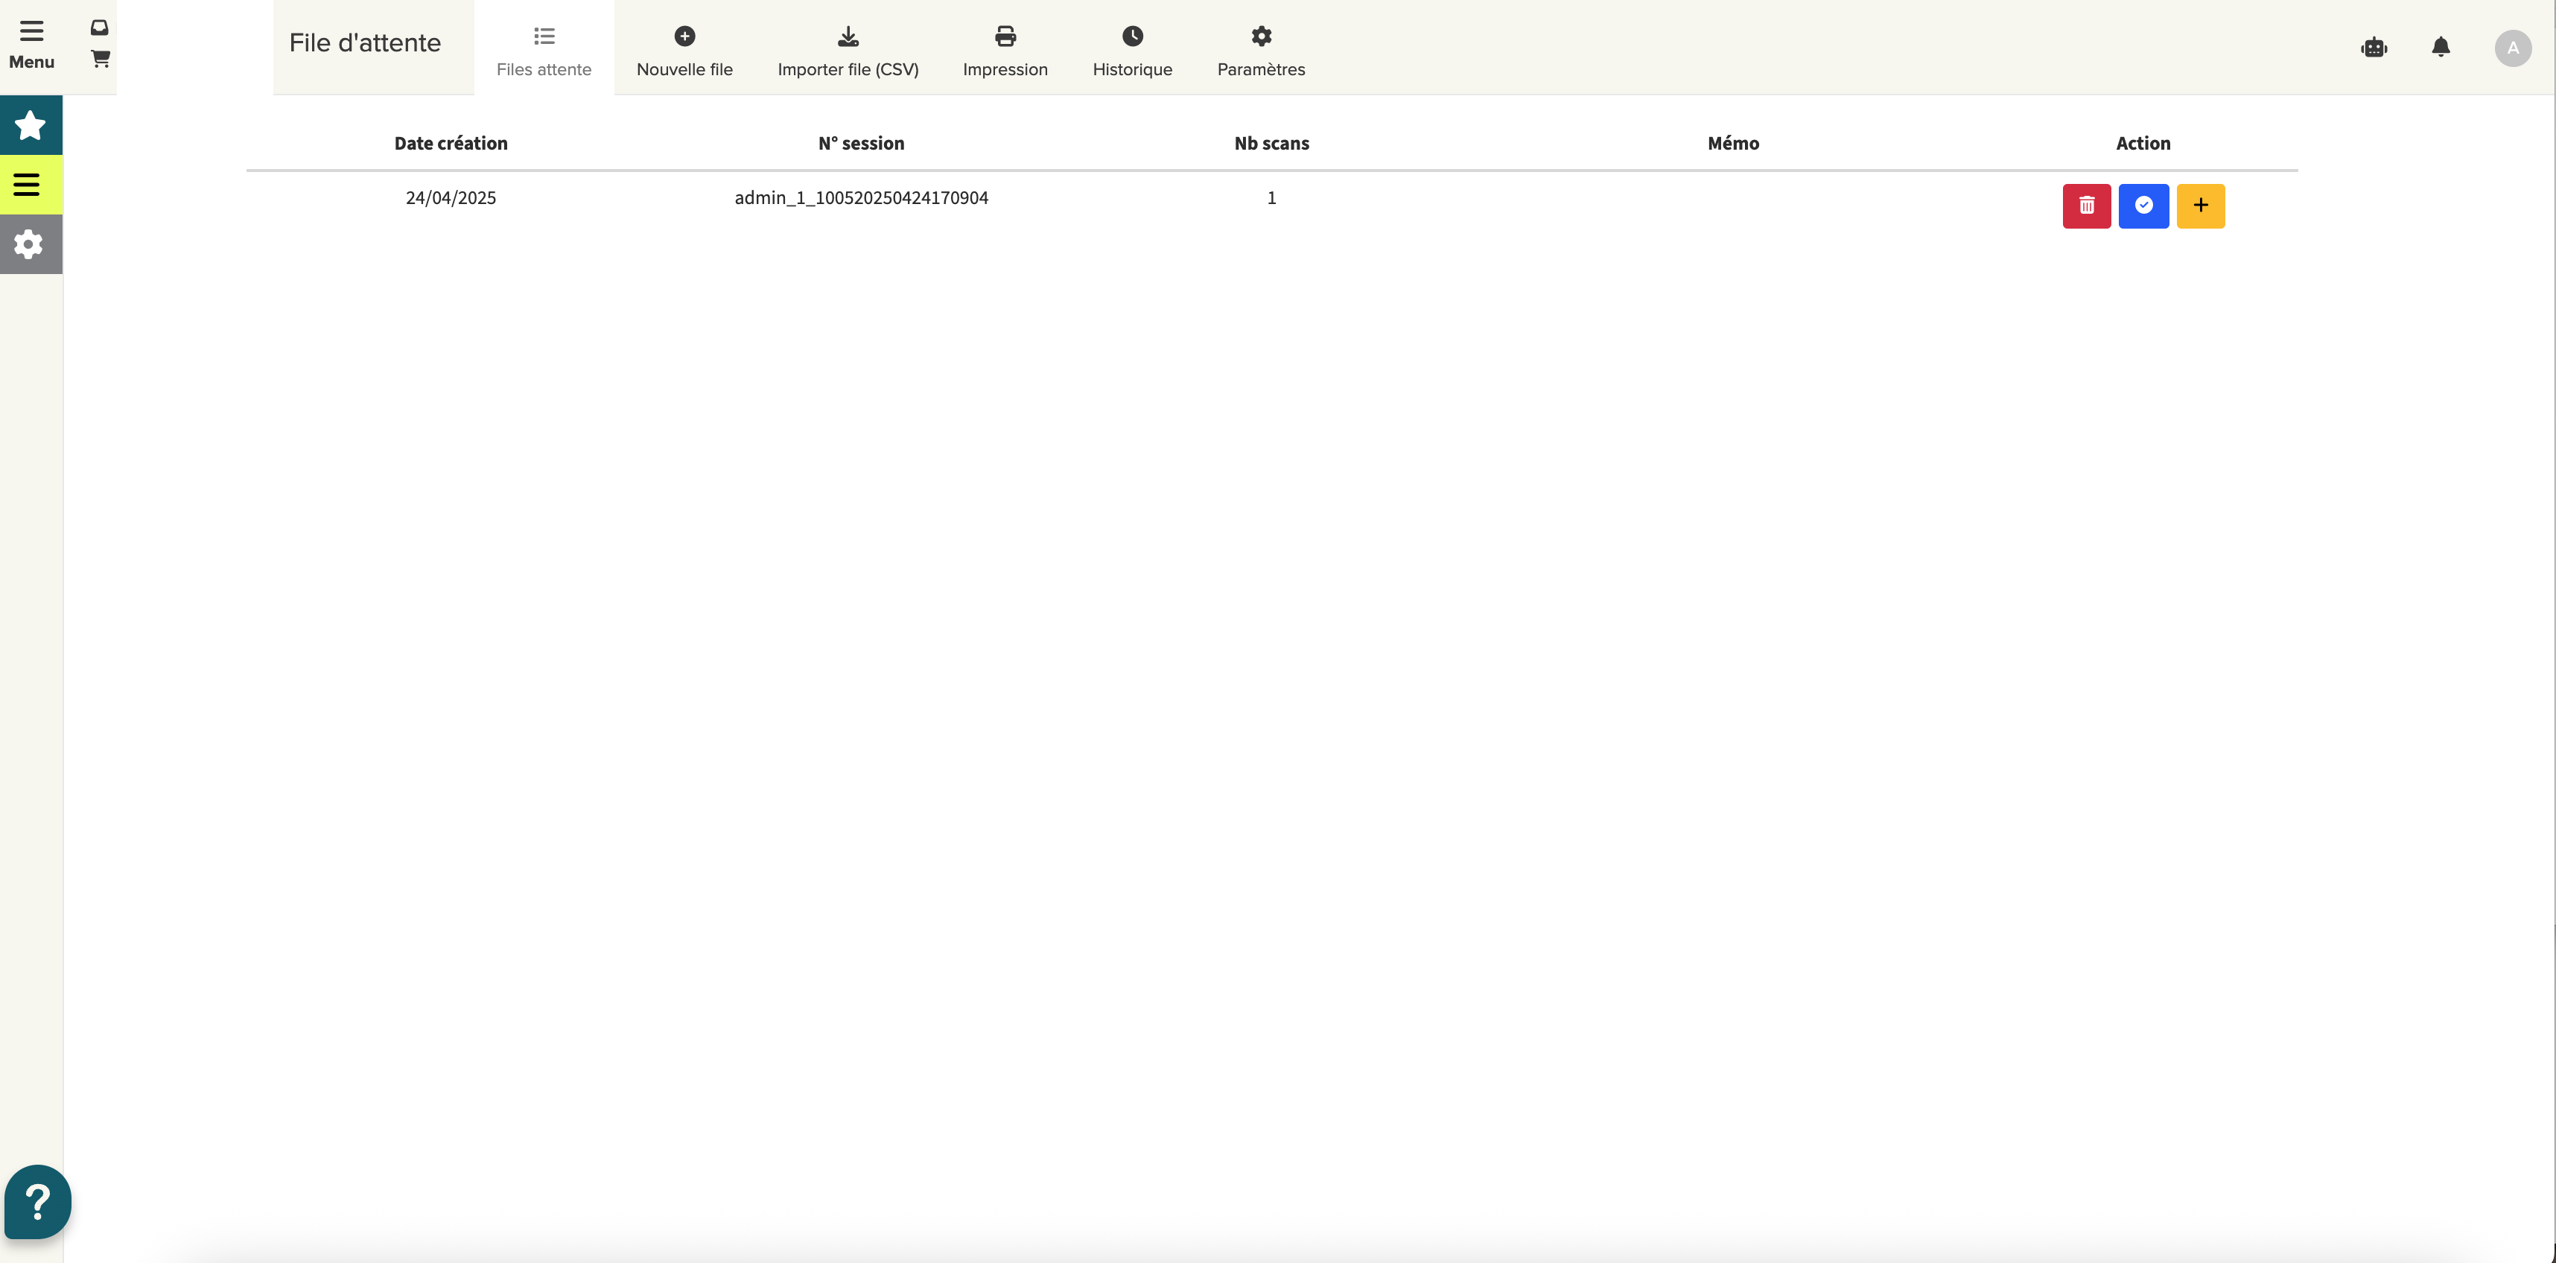The image size is (2556, 1263).
Task: Open notifications bell
Action: tap(2441, 47)
